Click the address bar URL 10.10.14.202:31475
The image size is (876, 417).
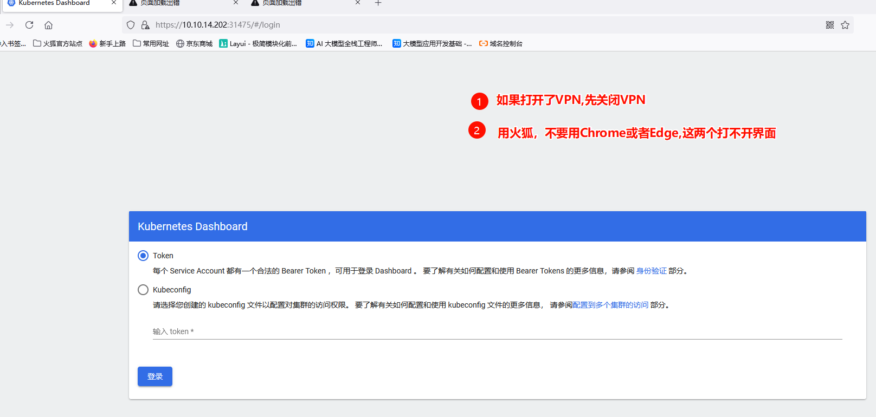217,25
